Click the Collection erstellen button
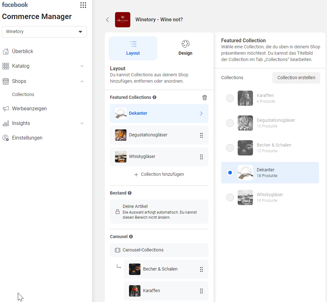The image size is (327, 302). point(296,78)
